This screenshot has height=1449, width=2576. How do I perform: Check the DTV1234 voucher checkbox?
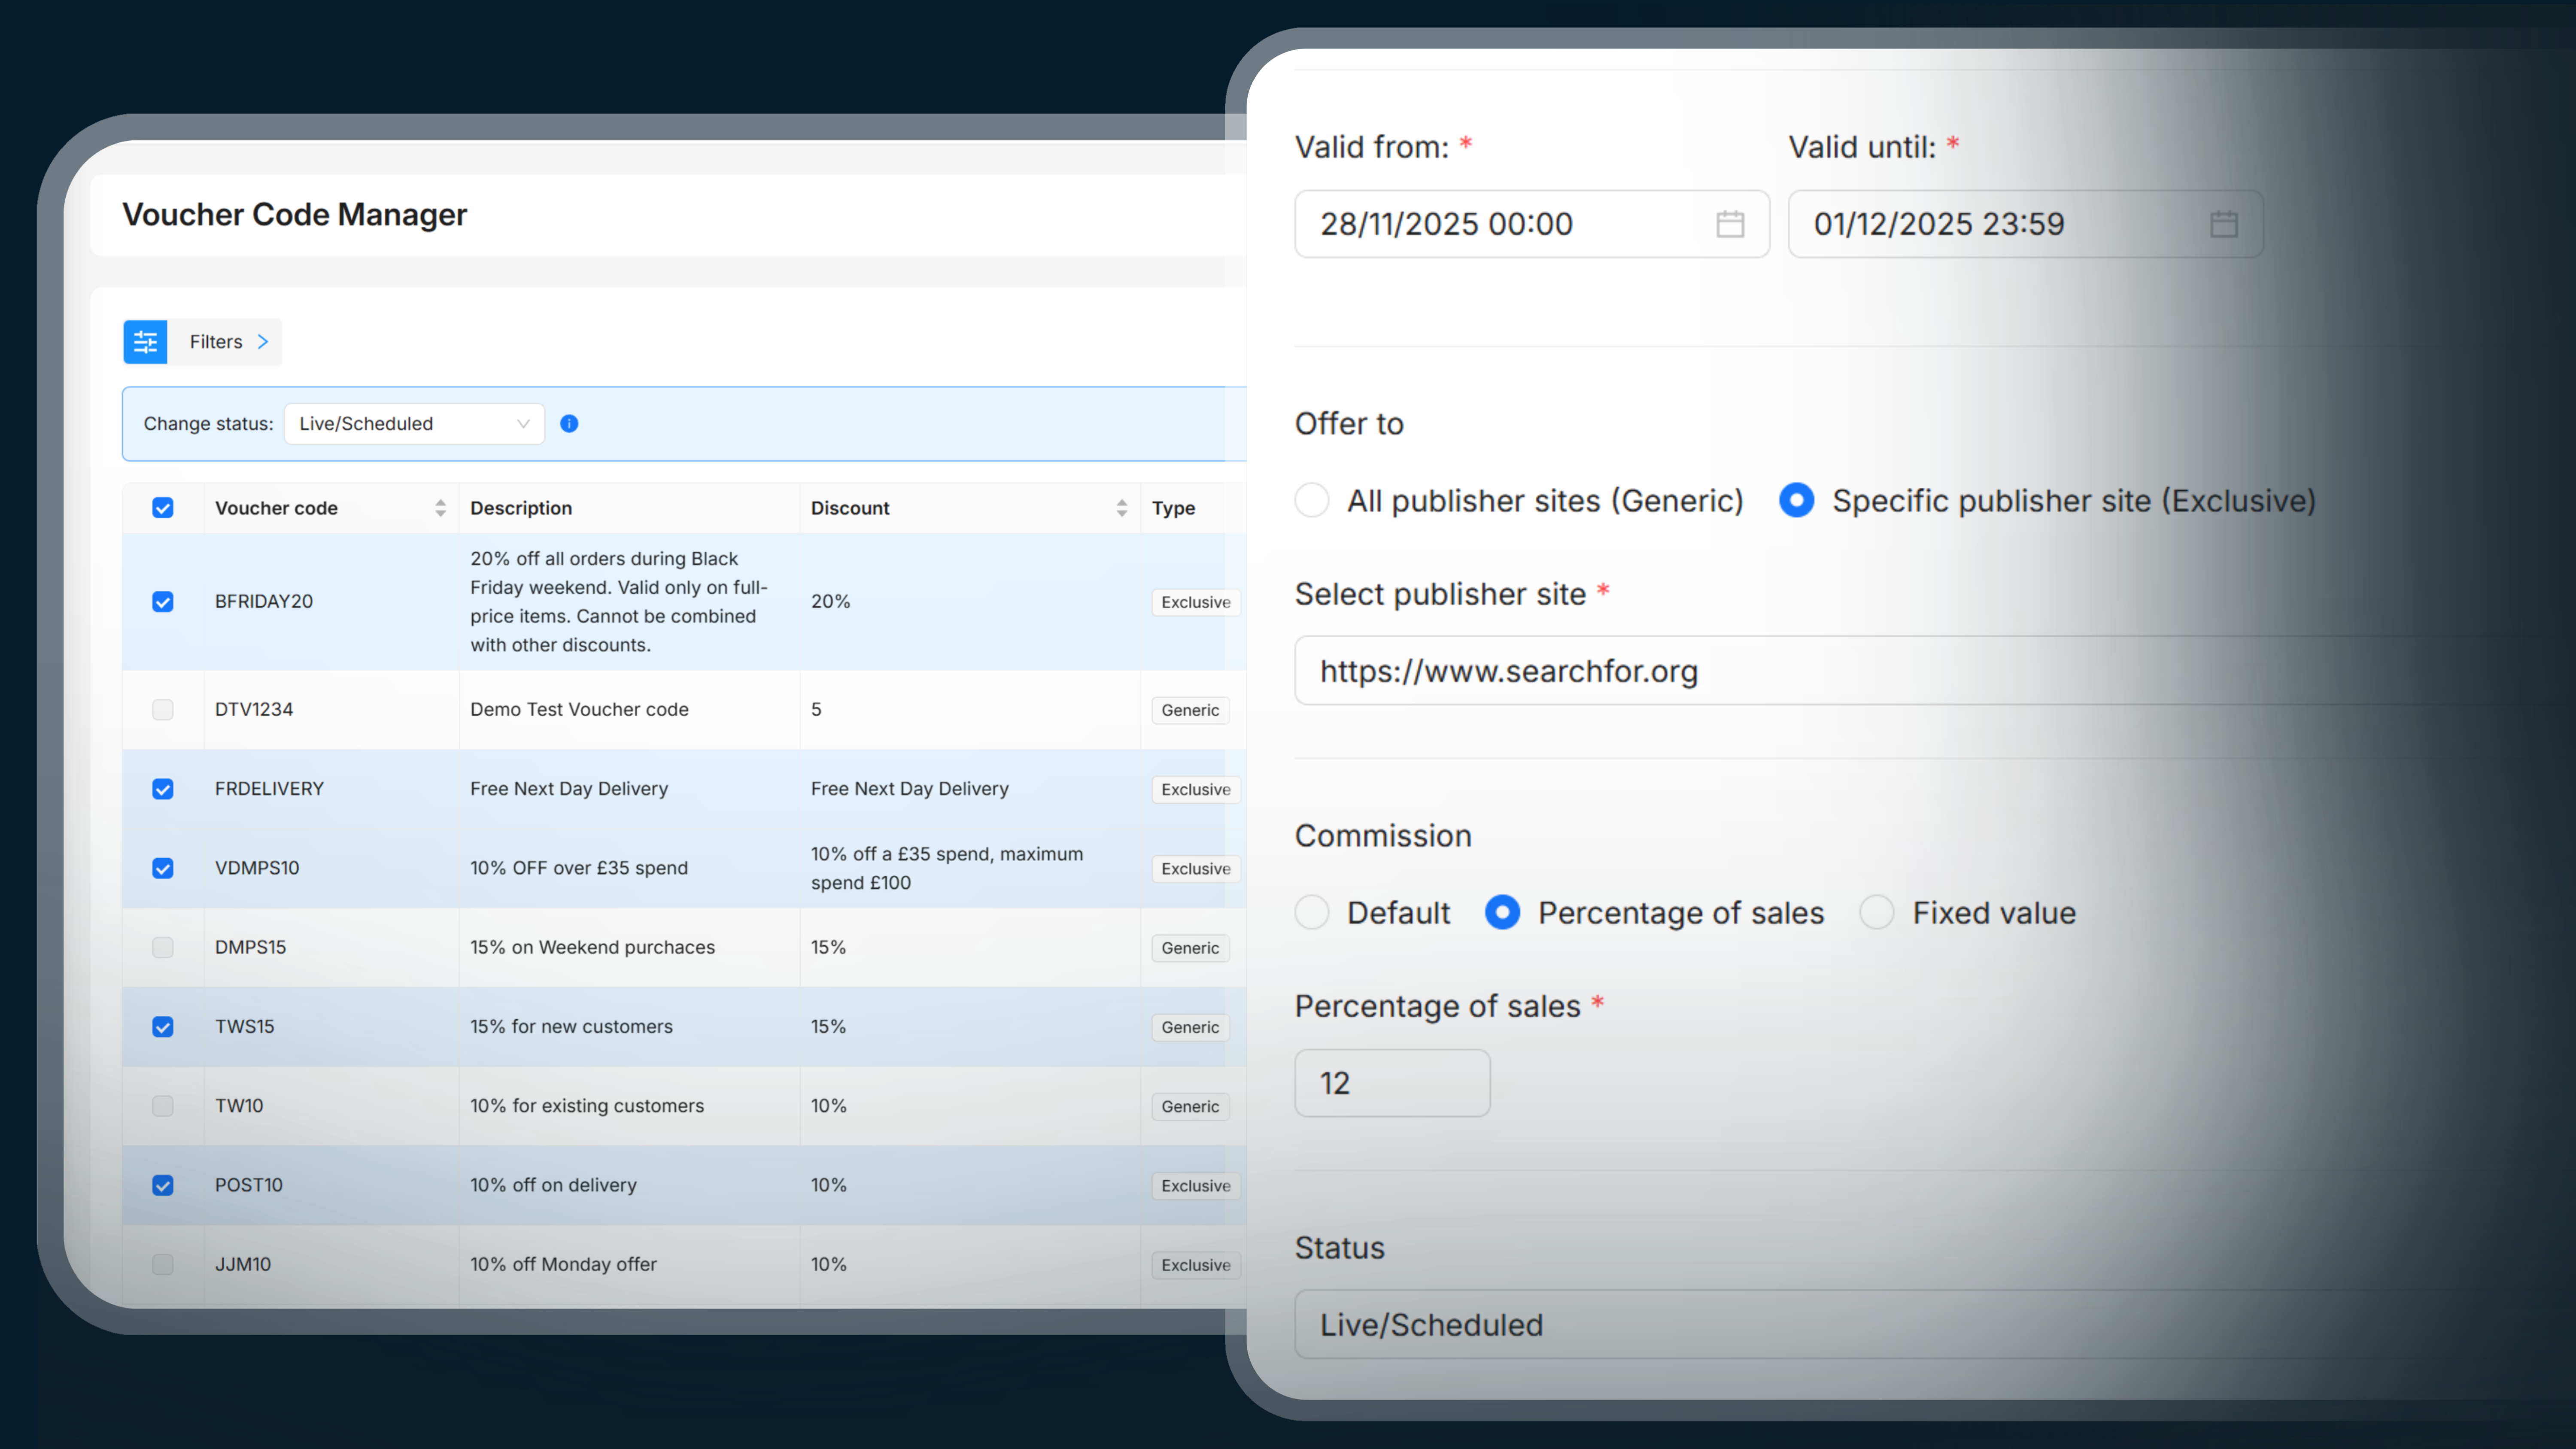[x=163, y=710]
